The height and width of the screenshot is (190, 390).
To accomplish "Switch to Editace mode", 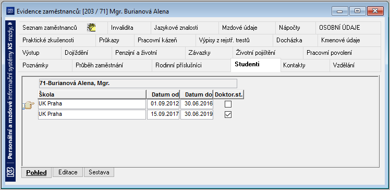I will 68,172.
